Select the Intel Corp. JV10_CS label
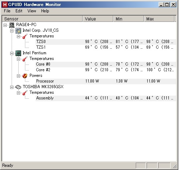 point(40,30)
